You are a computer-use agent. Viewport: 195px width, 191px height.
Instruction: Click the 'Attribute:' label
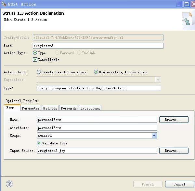coord(19,128)
